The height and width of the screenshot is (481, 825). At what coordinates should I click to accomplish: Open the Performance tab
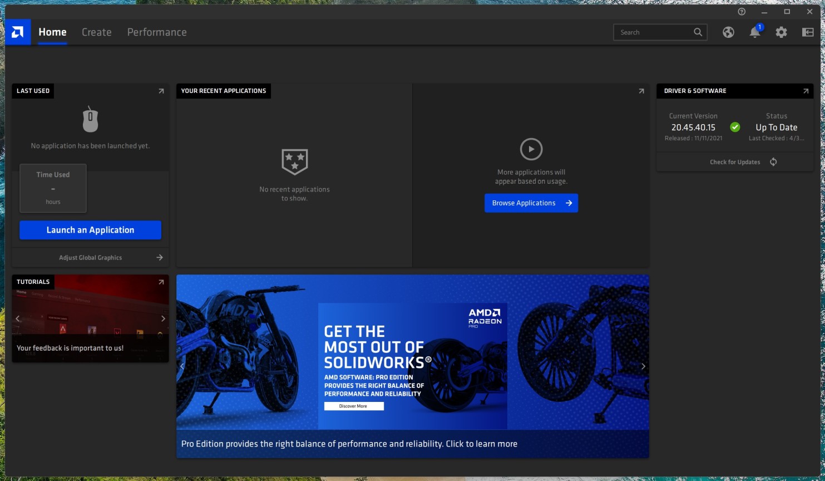coord(157,32)
